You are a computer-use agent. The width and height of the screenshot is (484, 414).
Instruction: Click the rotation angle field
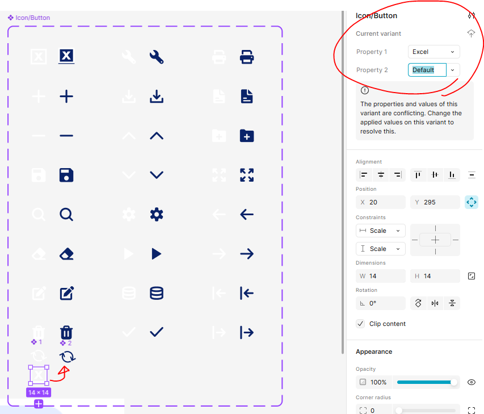381,303
